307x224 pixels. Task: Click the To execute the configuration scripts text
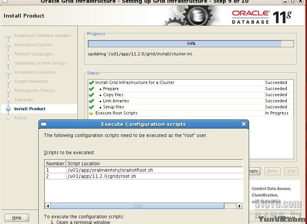(84, 217)
